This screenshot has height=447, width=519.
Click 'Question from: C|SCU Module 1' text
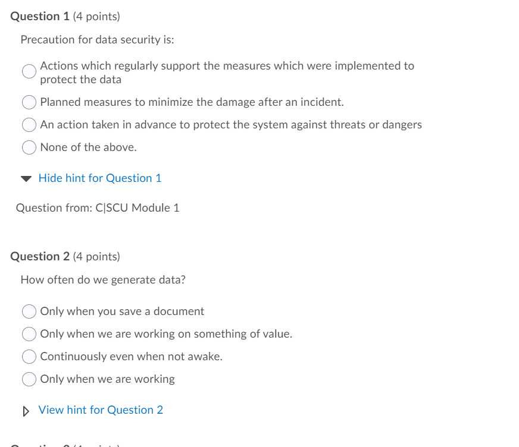click(98, 207)
